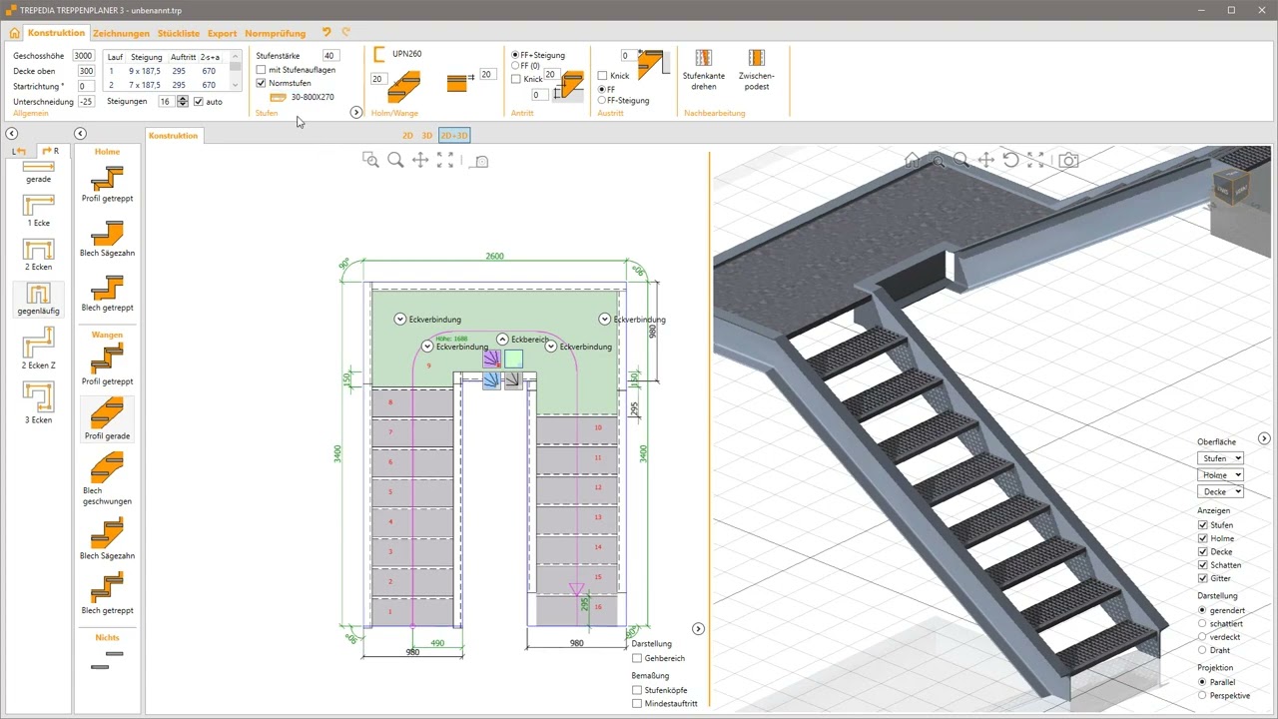Reset 3D view with the home icon
This screenshot has width=1278, height=719.
point(912,160)
